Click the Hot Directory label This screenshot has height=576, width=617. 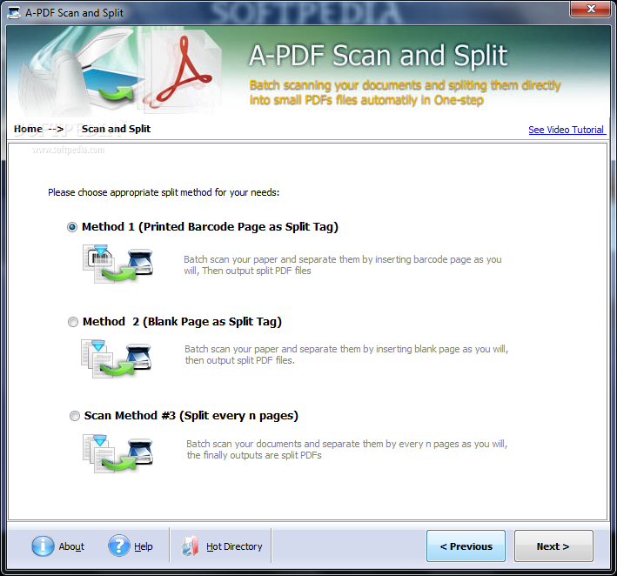click(234, 546)
